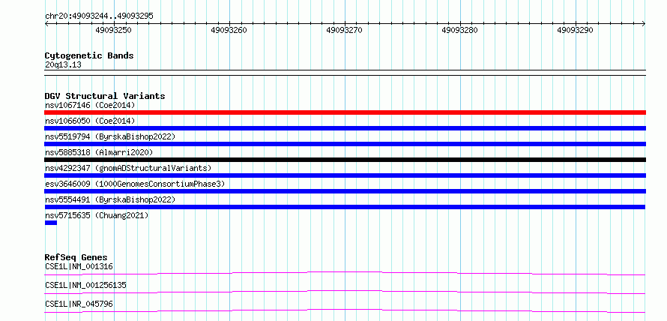Click the cytogenetic band 20q13.13 bar
This screenshot has height=321, width=667.
[x=345, y=73]
